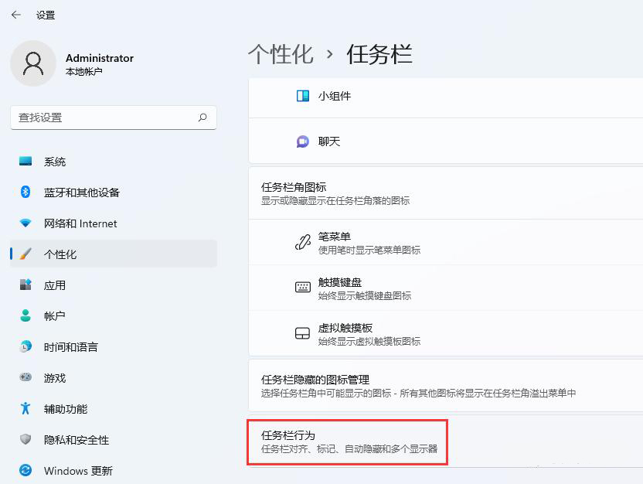The height and width of the screenshot is (484, 643).
Task: Click the 设置 window title text
Action: tap(46, 15)
